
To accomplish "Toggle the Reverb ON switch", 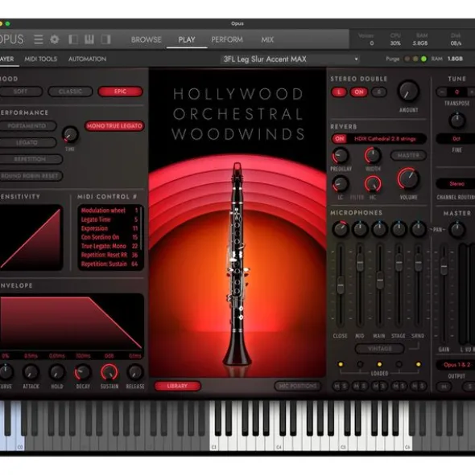I will point(339,139).
